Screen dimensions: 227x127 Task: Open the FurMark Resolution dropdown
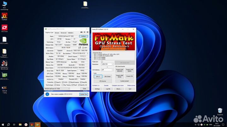click(x=107, y=64)
